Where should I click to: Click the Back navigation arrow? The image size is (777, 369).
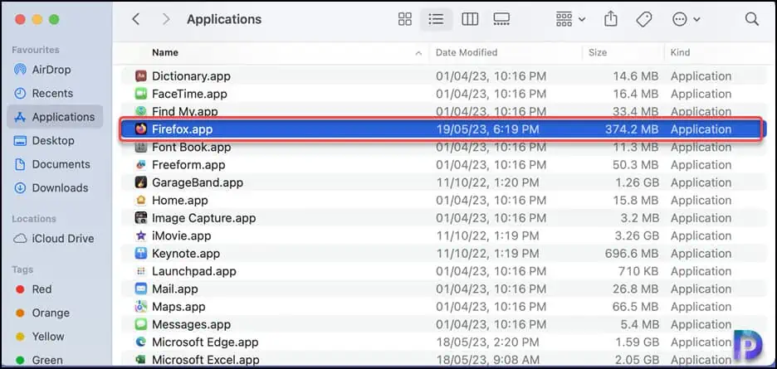tap(136, 19)
